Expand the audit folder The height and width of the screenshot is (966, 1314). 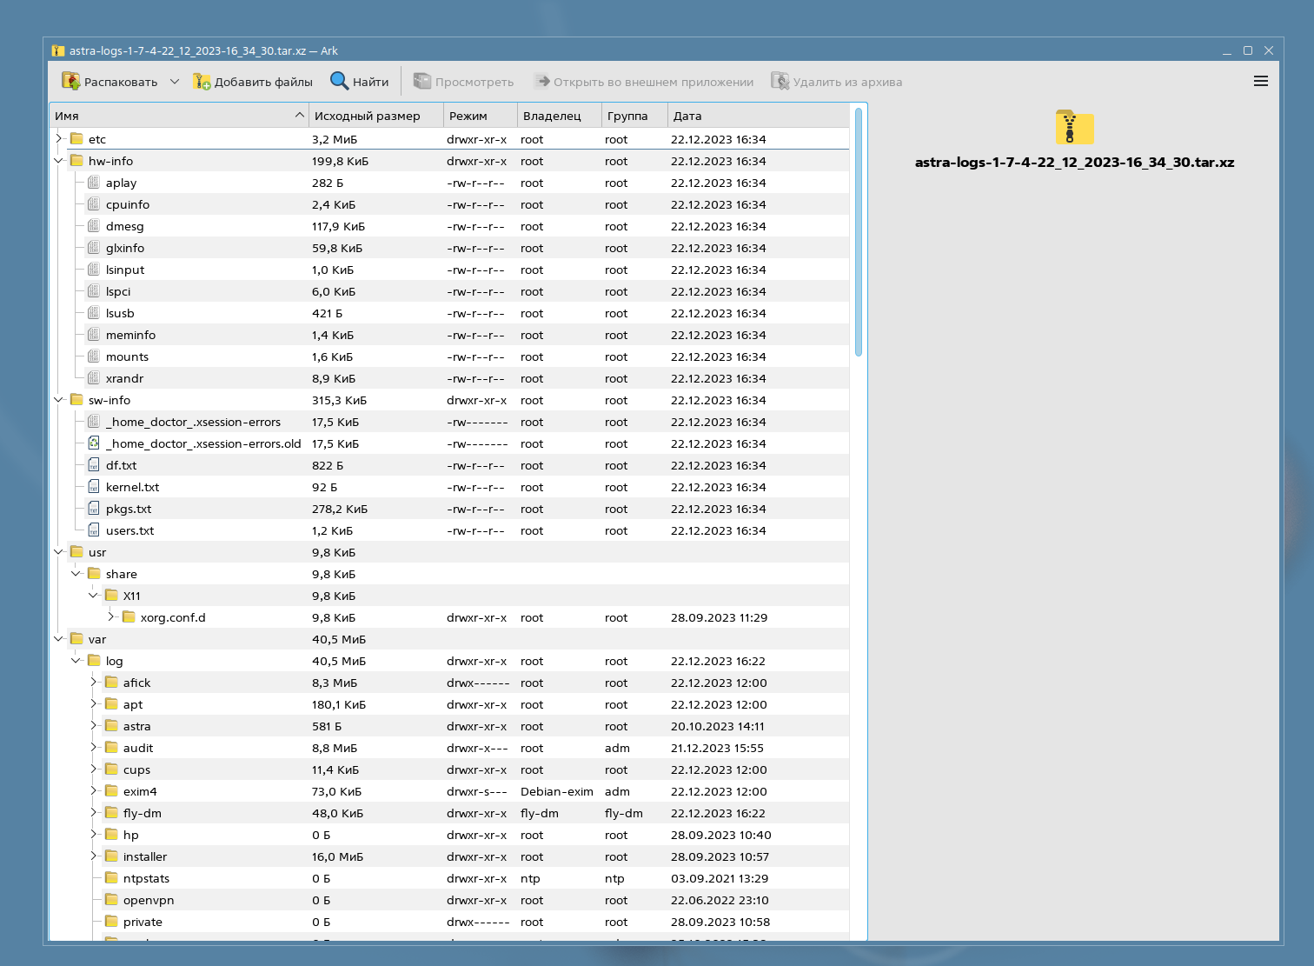(94, 748)
